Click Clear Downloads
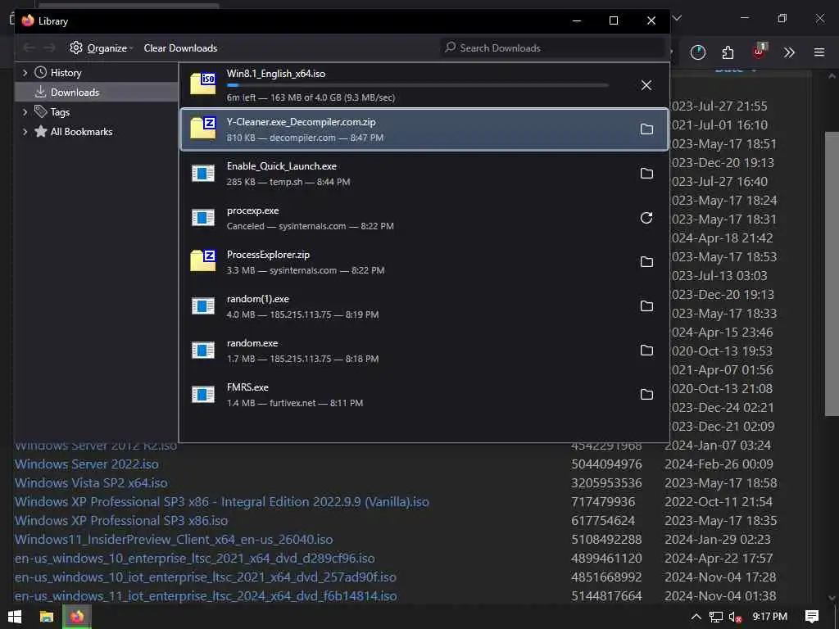 coord(180,48)
